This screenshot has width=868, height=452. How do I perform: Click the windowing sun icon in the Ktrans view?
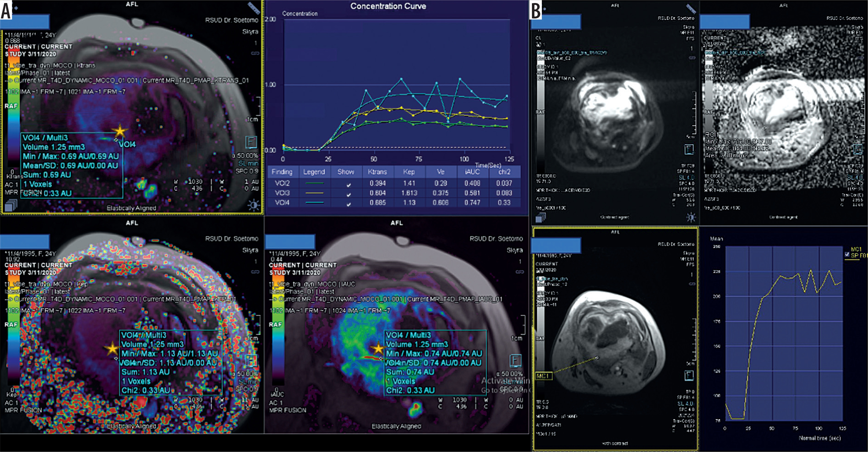point(253,204)
